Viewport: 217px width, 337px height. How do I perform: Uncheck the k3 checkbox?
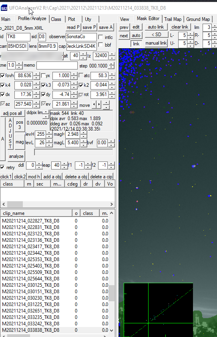click(x=43, y=85)
